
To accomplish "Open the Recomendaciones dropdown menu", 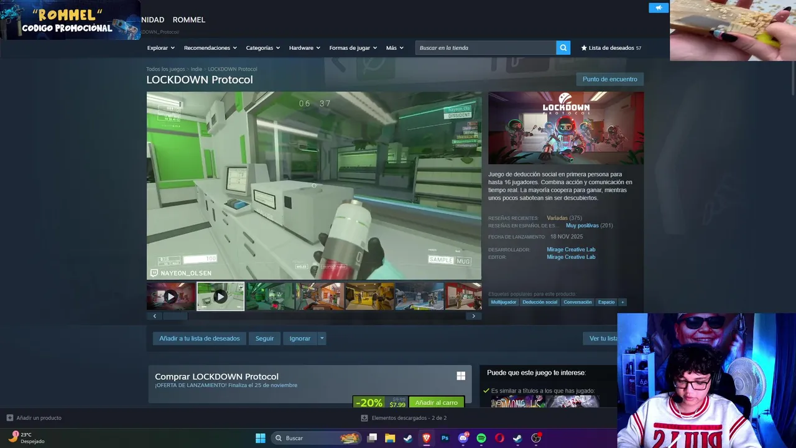I will pyautogui.click(x=210, y=48).
